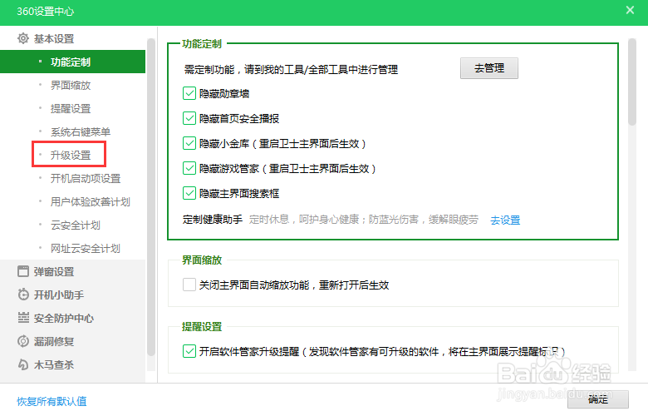Click the 界面缩放 section heading
This screenshot has height=416, width=648.
click(202, 260)
